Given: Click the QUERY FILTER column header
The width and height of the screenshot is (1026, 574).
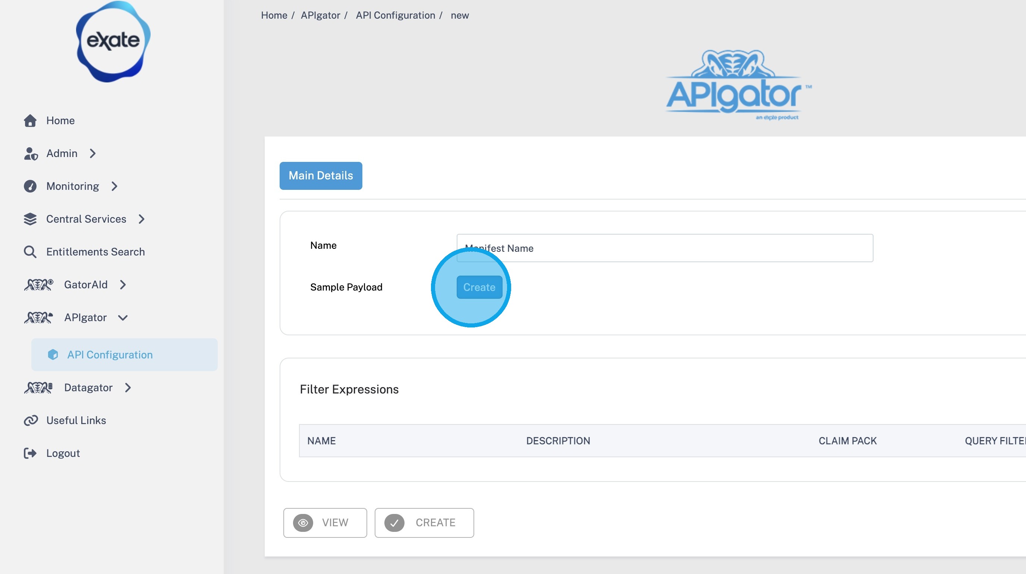Looking at the screenshot, I should point(995,440).
